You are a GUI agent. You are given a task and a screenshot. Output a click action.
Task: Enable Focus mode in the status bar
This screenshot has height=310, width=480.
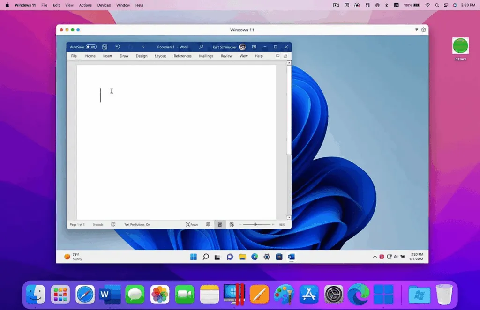pyautogui.click(x=192, y=224)
